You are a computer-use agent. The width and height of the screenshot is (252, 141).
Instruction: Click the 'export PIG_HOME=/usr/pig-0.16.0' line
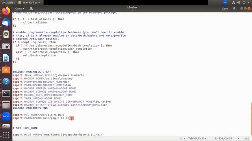point(39,115)
